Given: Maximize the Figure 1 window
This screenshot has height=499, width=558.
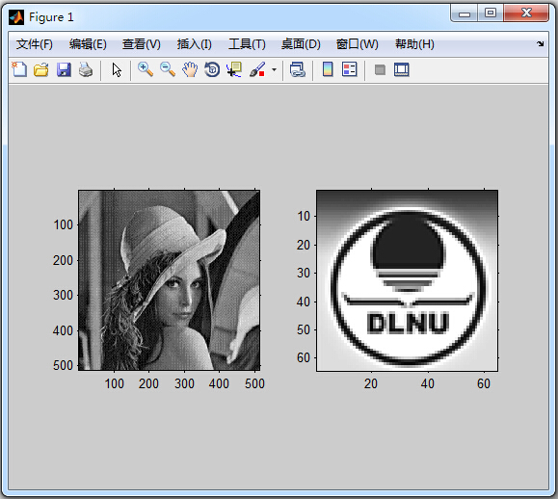Looking at the screenshot, I should 491,13.
